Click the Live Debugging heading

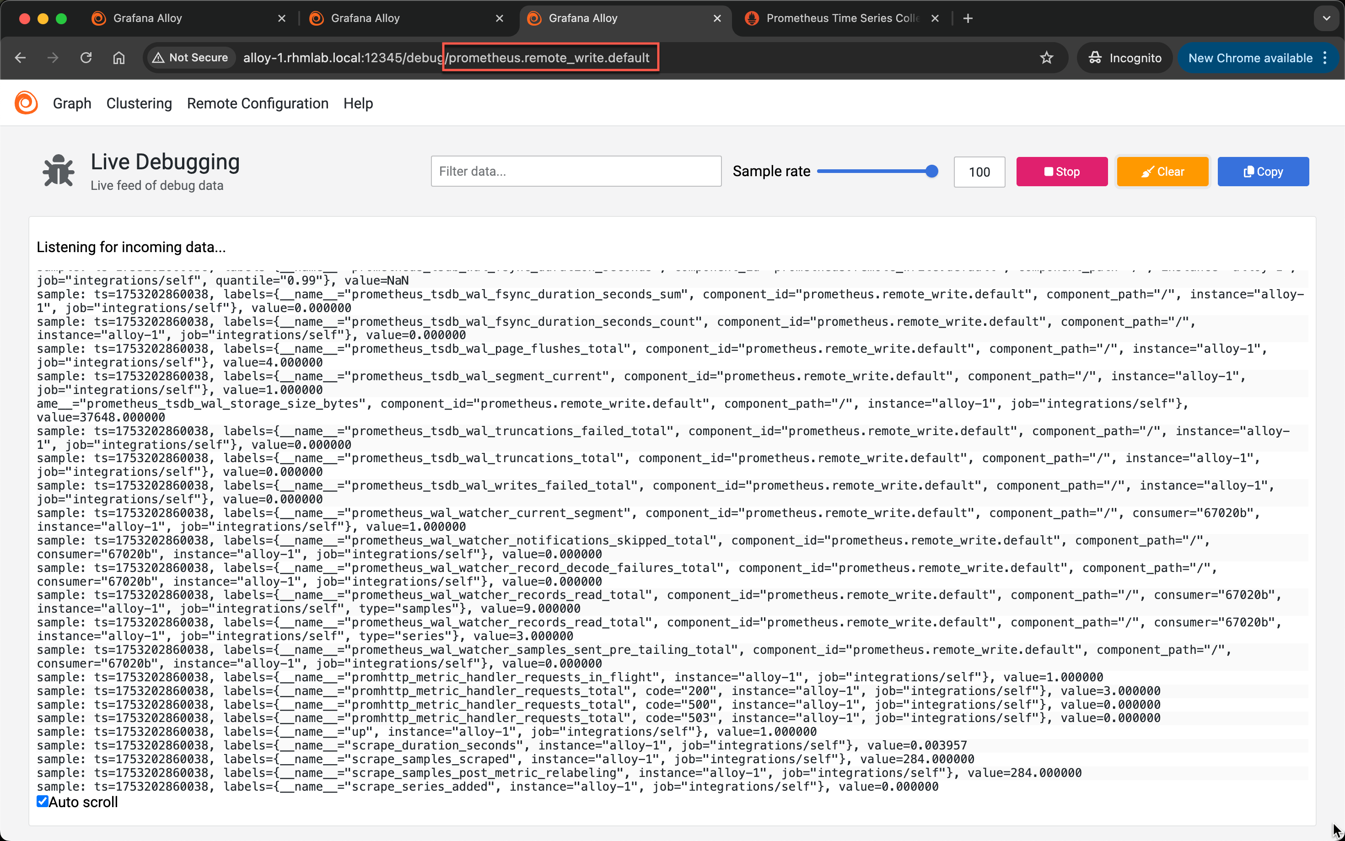click(x=165, y=162)
